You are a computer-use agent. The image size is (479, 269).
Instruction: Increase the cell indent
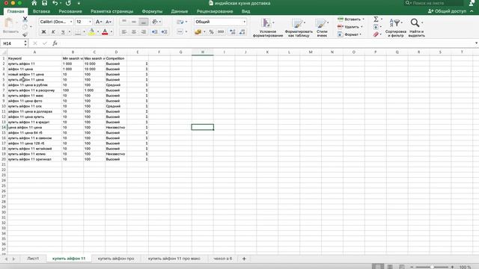pyautogui.click(x=165, y=31)
